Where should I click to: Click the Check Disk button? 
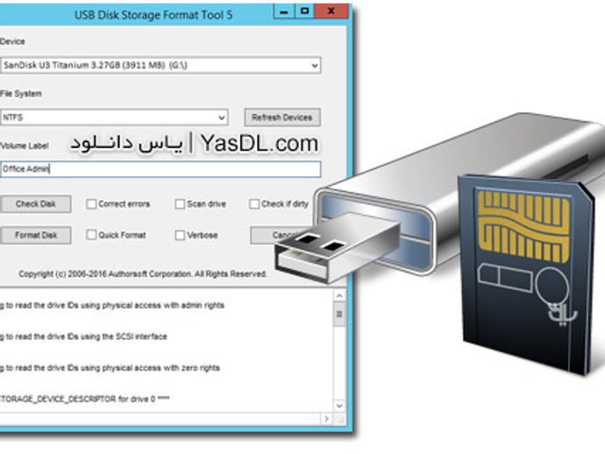coord(35,204)
